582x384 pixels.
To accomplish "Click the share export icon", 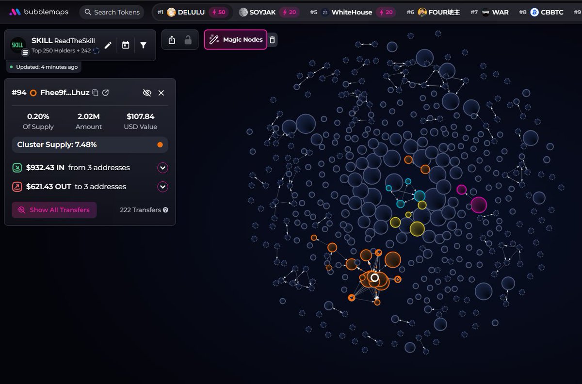I will point(172,40).
